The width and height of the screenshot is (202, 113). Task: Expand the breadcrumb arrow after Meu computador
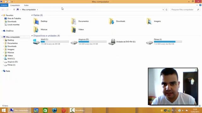tap(38, 10)
